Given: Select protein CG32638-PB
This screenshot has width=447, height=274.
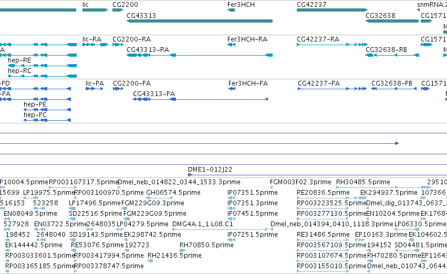Looking at the screenshot, I should point(394,89).
